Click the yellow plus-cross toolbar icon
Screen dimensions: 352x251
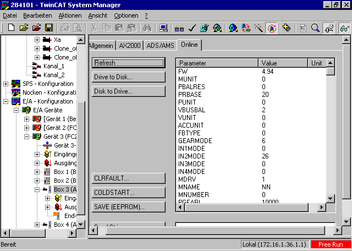click(287, 28)
